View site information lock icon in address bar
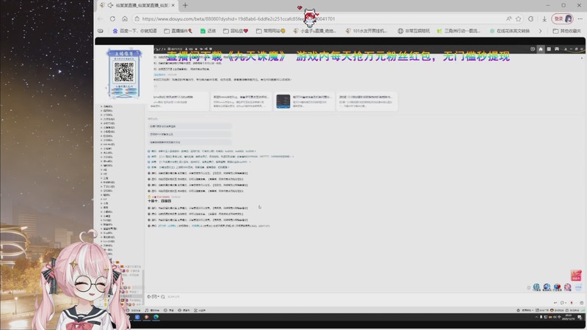The image size is (587, 330). tap(137, 19)
